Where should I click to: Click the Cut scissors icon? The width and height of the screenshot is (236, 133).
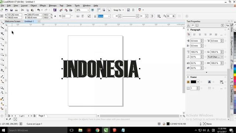click(22, 10)
